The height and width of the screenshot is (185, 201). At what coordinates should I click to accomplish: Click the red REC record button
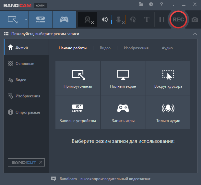pyautogui.click(x=178, y=19)
